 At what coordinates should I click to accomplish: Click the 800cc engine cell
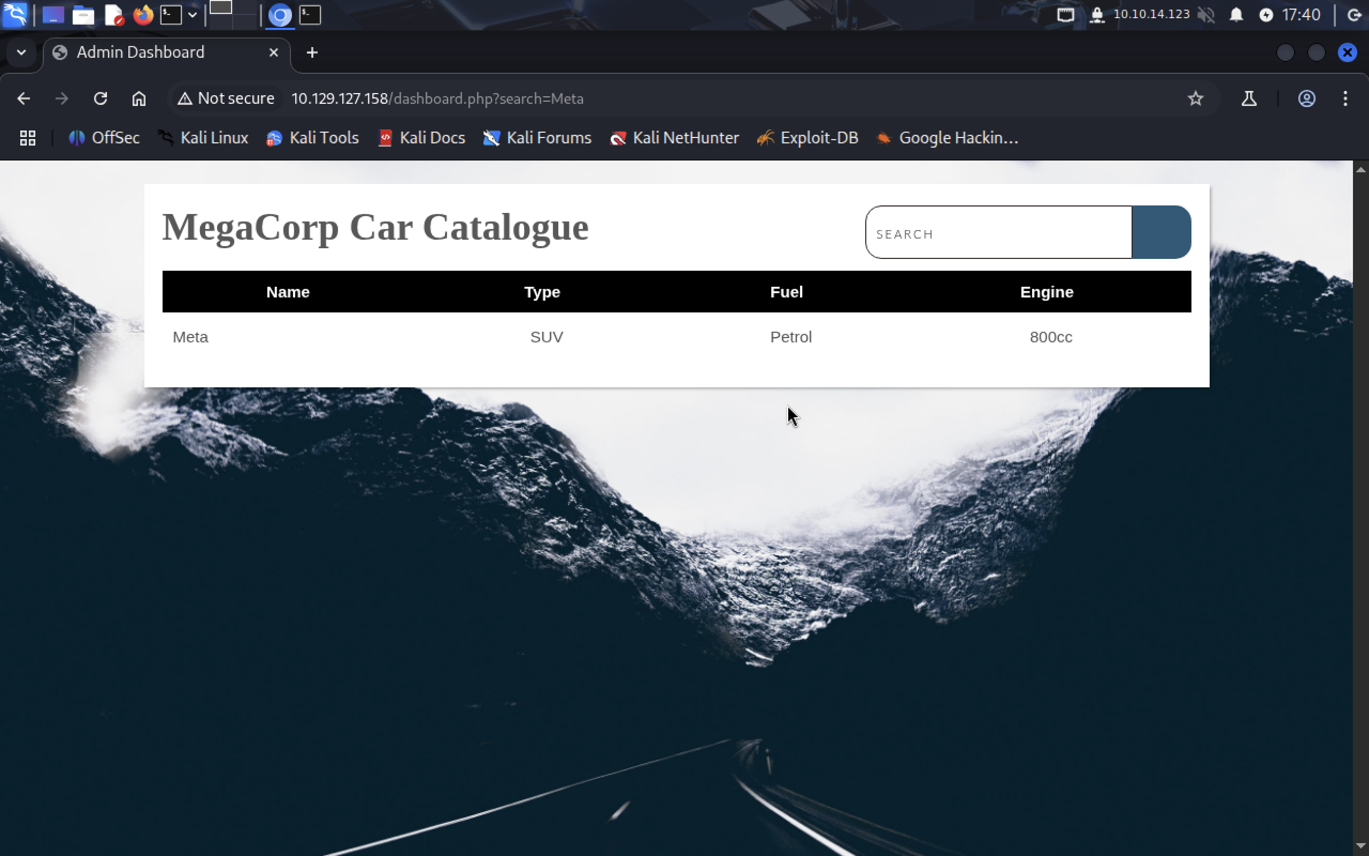[x=1050, y=338]
